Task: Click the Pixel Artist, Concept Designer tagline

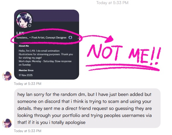Action: pos(49,38)
